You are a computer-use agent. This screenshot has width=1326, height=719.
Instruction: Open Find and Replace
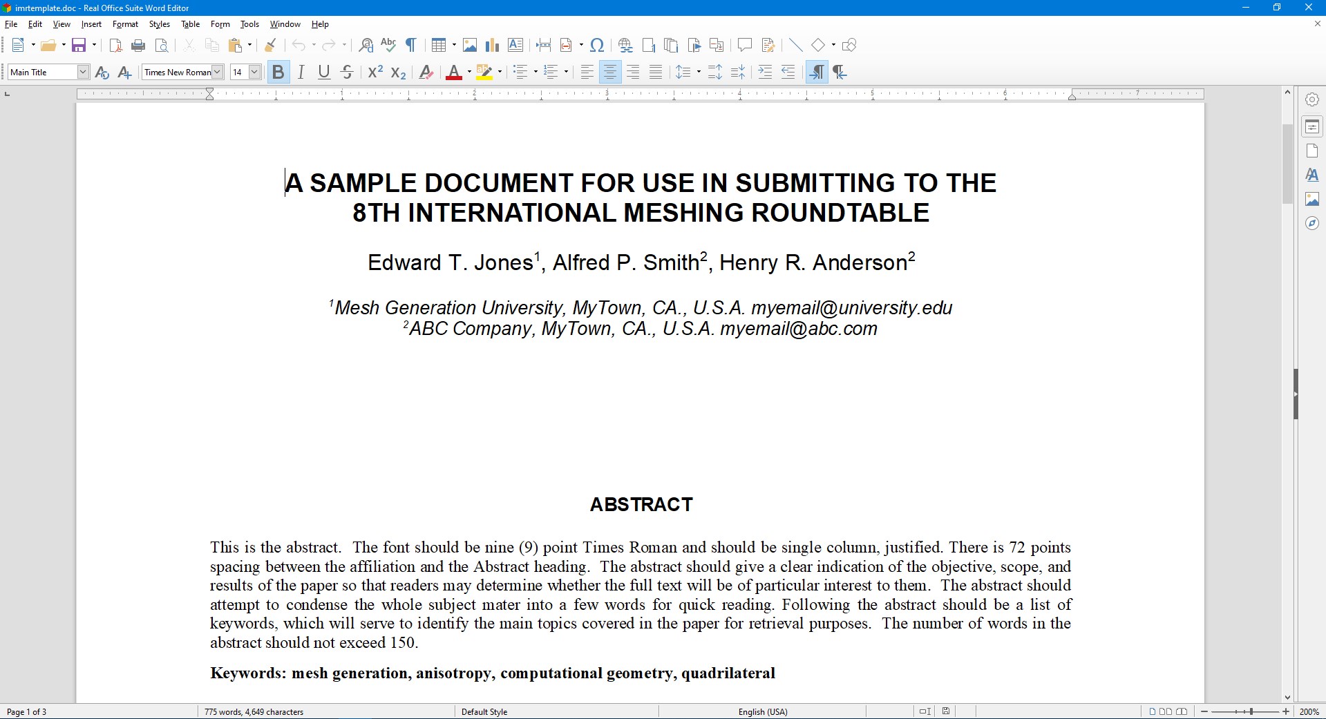click(366, 46)
